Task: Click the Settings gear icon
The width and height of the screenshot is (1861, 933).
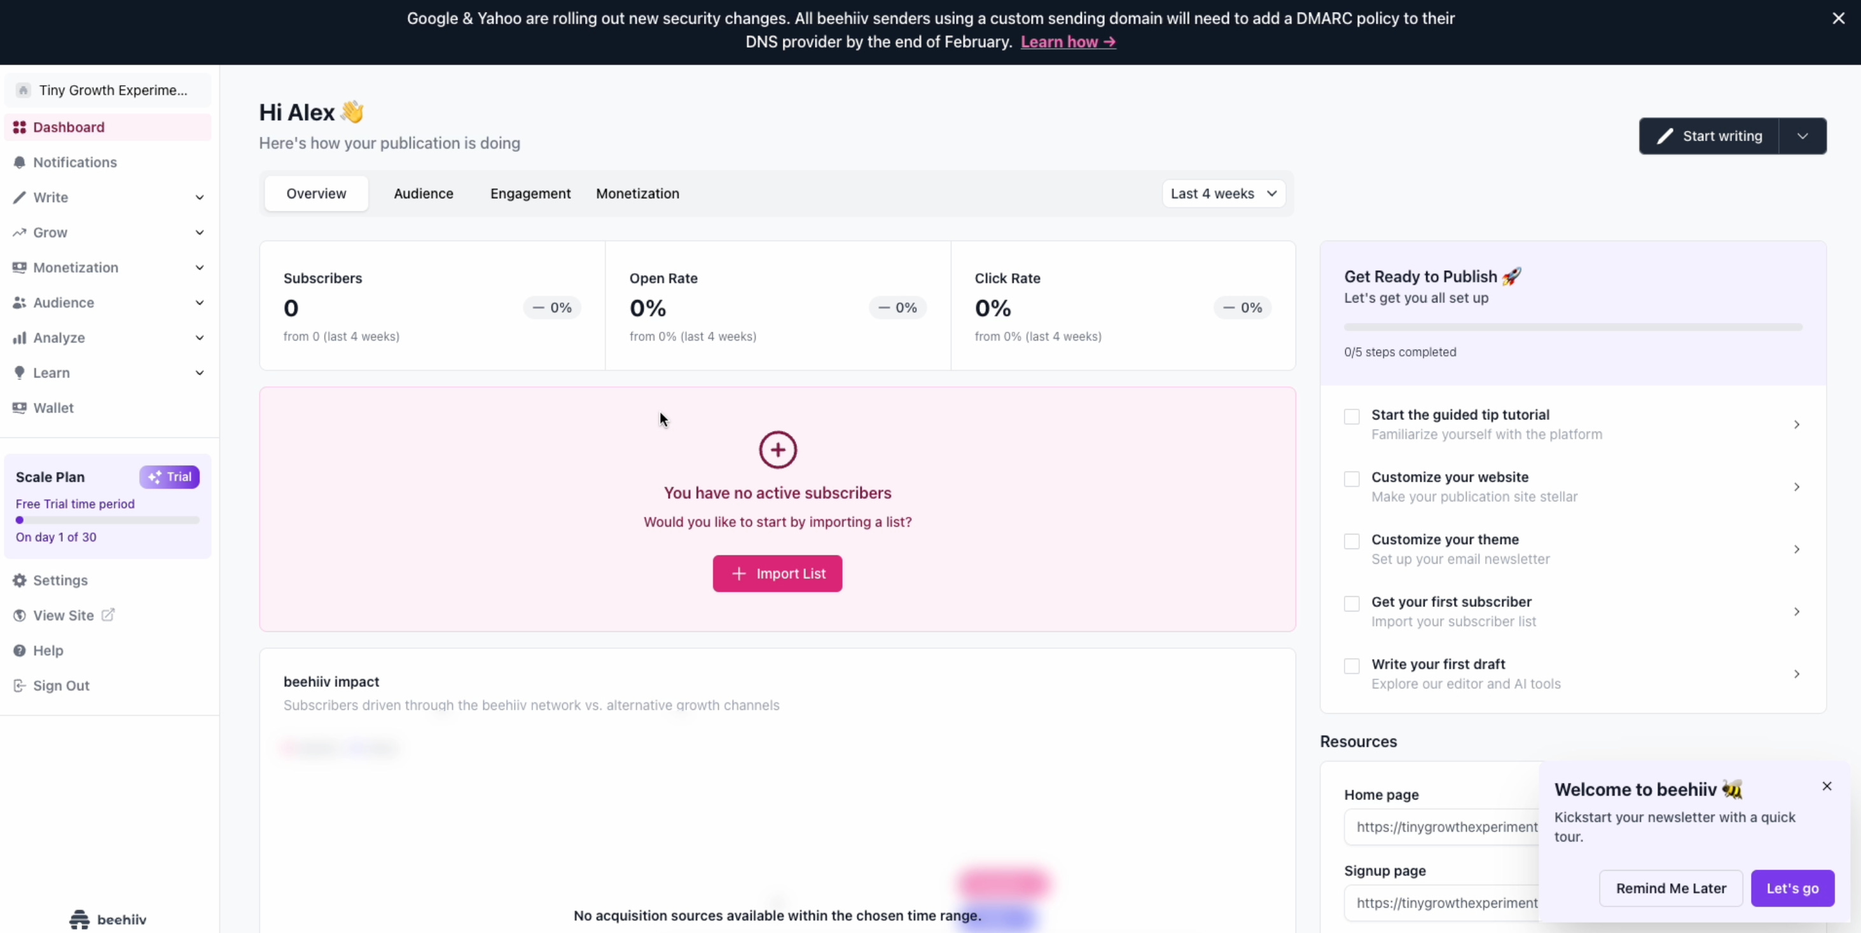Action: [x=20, y=581]
